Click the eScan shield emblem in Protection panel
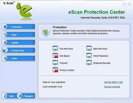 (x=46, y=31)
